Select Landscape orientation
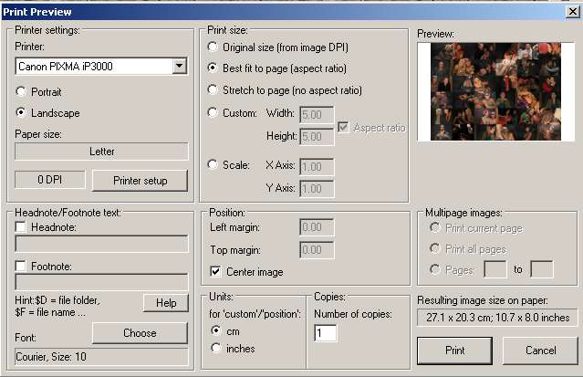Viewport: 583px width, 377px height. point(23,113)
